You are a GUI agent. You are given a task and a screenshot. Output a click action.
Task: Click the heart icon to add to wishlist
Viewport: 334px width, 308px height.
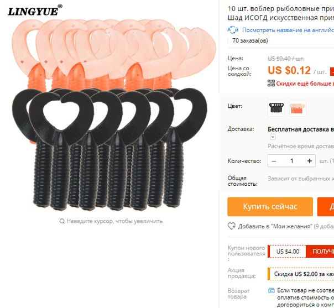[x=231, y=226]
